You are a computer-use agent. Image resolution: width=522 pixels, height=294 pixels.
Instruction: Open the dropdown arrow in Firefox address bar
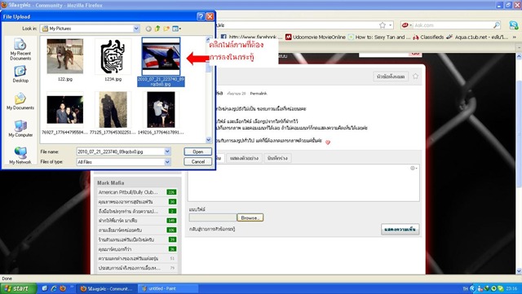(x=391, y=25)
